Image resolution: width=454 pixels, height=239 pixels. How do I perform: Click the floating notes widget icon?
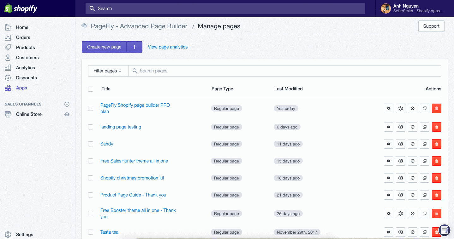tap(444, 230)
